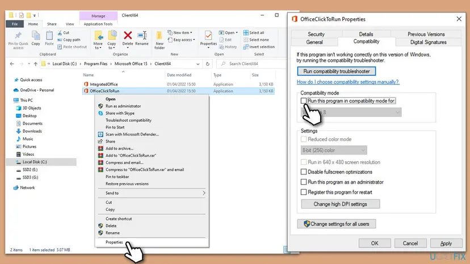Click the Rename icon in the ribbon
Screen dimensions: 470x264
click(x=142, y=36)
